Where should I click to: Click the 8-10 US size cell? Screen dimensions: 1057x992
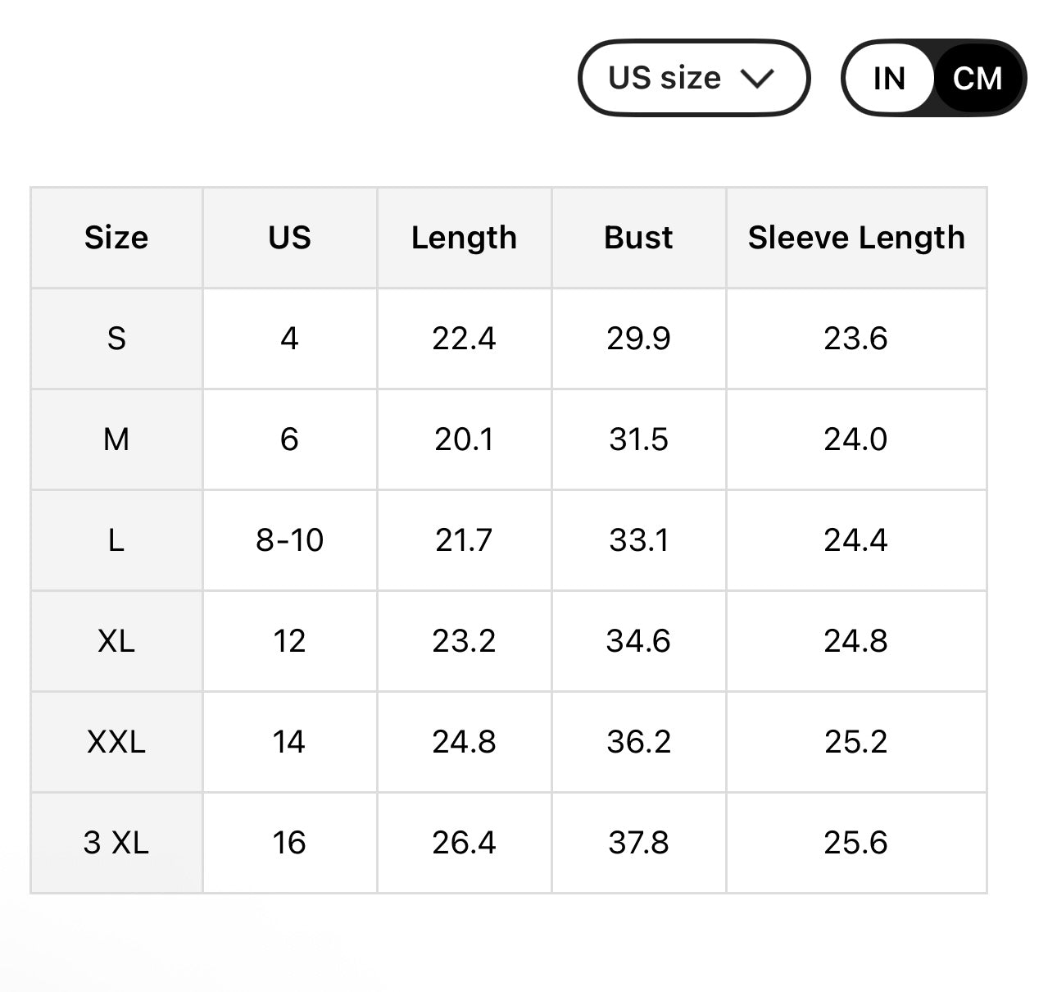289,540
